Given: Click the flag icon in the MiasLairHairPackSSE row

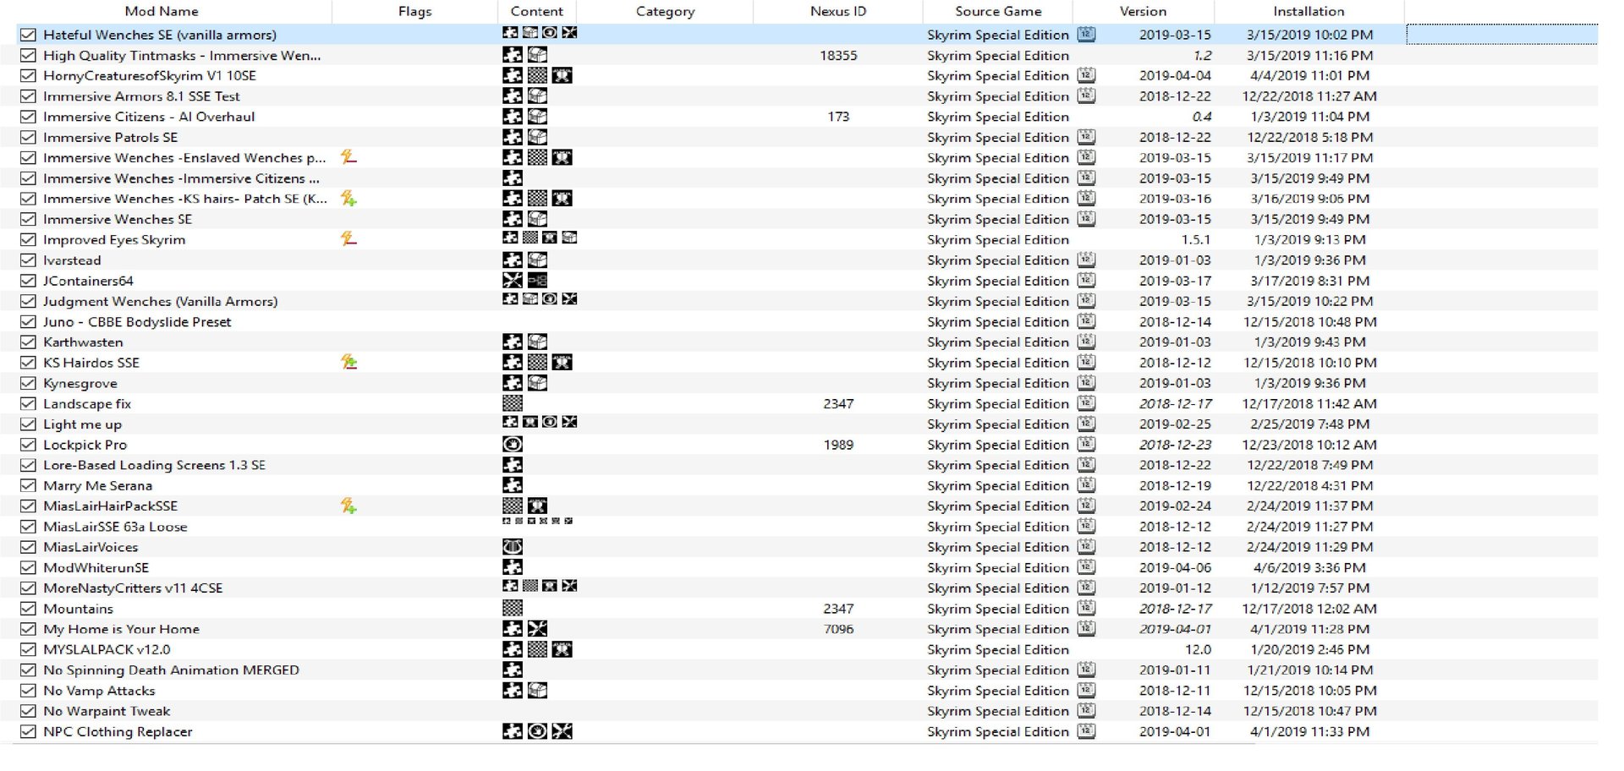Looking at the screenshot, I should click(348, 506).
